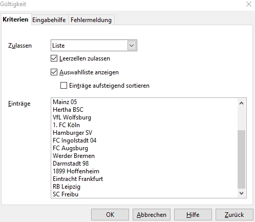The height and width of the screenshot is (222, 255).
Task: Open the Fehlermeldung tab
Action: pos(91,20)
